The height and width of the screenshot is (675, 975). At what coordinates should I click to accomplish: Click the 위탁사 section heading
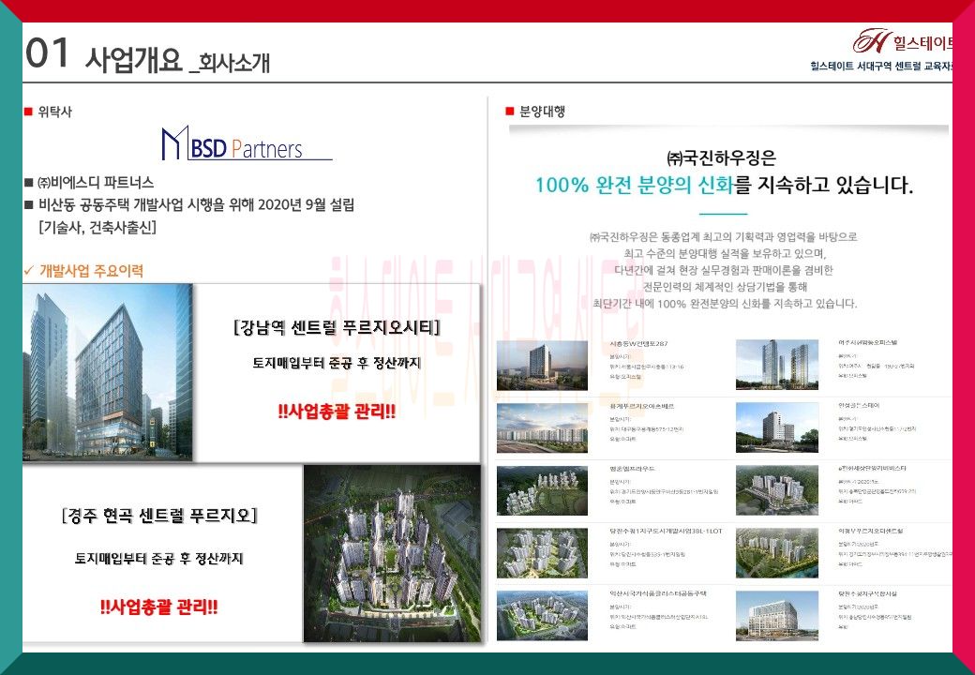pyautogui.click(x=54, y=112)
